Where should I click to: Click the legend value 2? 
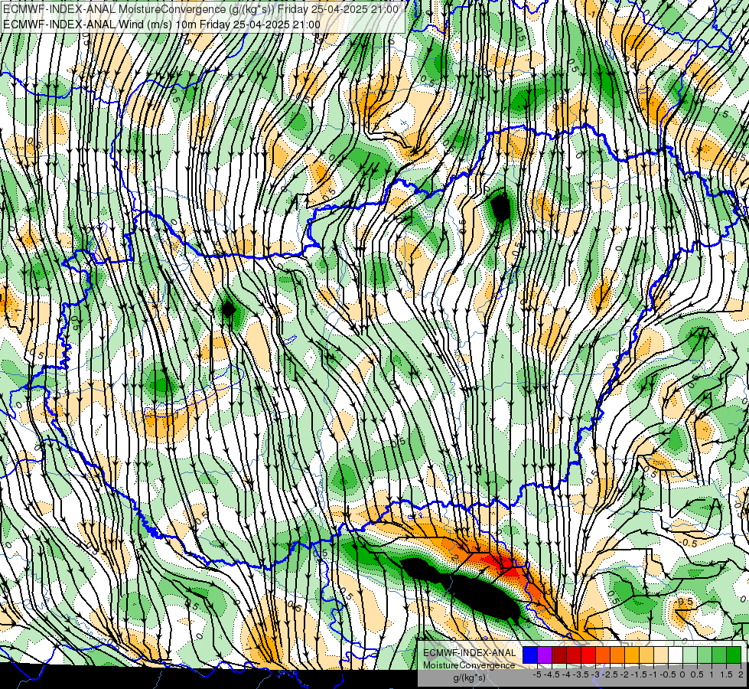point(741,674)
